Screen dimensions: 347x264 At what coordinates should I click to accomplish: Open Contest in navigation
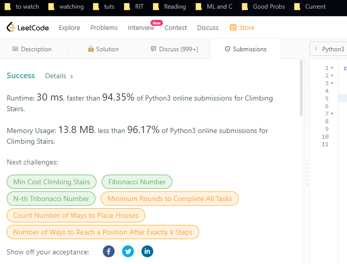click(x=176, y=27)
